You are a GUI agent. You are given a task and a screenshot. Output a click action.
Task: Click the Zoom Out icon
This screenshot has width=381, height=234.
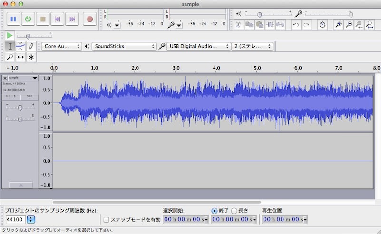[349, 25]
